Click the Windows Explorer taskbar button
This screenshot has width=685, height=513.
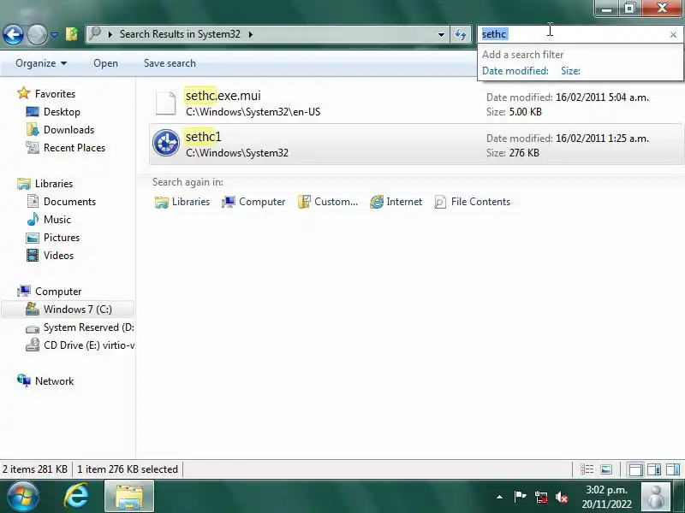click(129, 497)
